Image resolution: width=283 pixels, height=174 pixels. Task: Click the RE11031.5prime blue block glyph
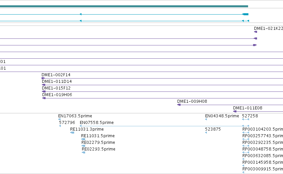[x=83, y=139]
